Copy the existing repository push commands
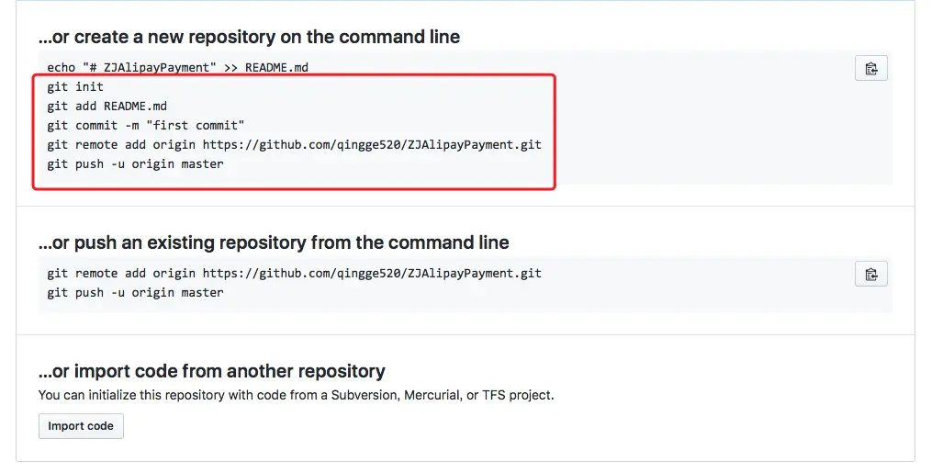The image size is (931, 473). coord(870,274)
